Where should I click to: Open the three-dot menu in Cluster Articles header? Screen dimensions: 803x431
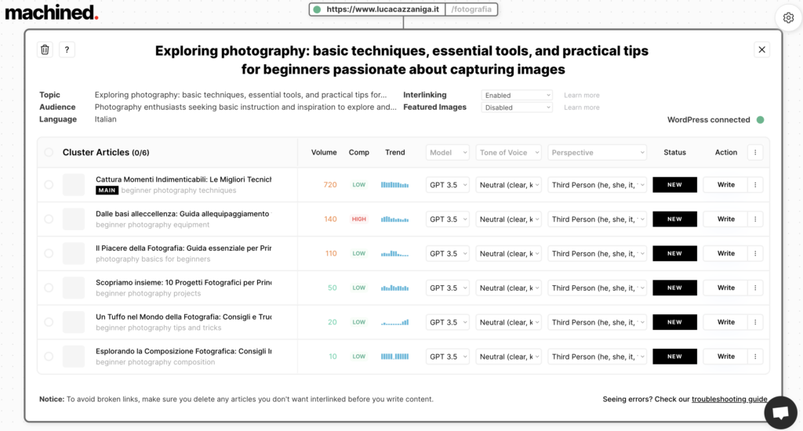click(x=755, y=153)
